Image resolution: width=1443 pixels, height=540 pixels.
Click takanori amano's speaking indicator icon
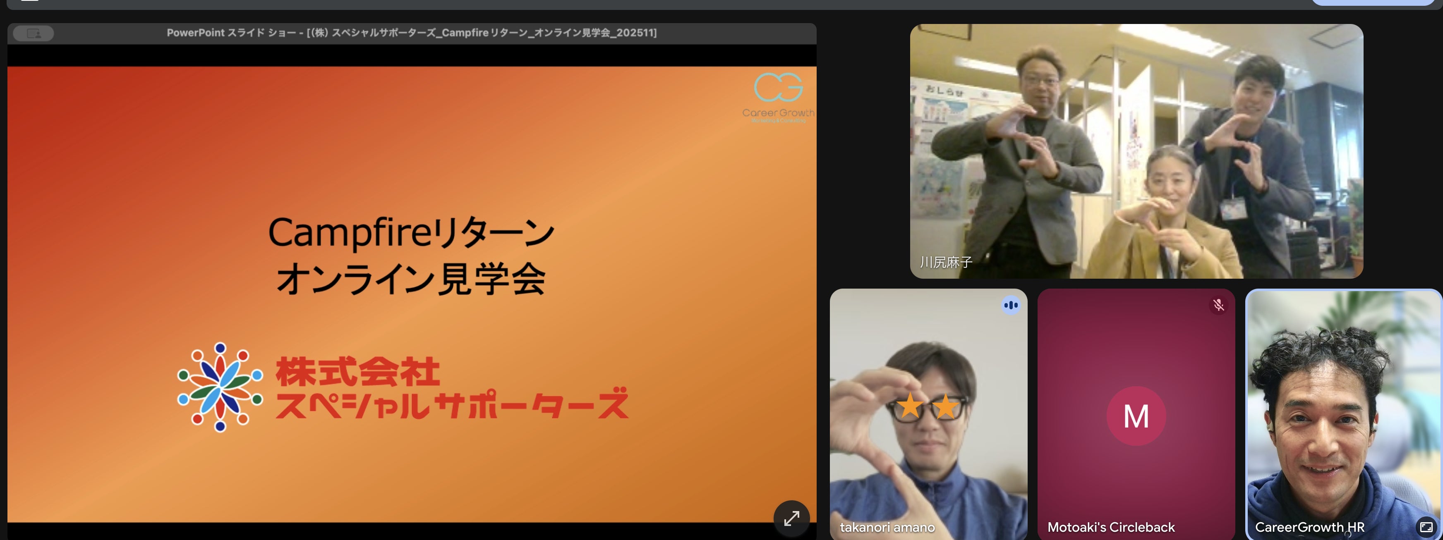(x=1011, y=305)
